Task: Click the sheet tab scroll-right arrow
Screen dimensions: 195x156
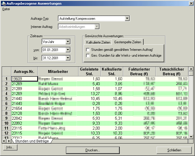Action: coord(8,141)
